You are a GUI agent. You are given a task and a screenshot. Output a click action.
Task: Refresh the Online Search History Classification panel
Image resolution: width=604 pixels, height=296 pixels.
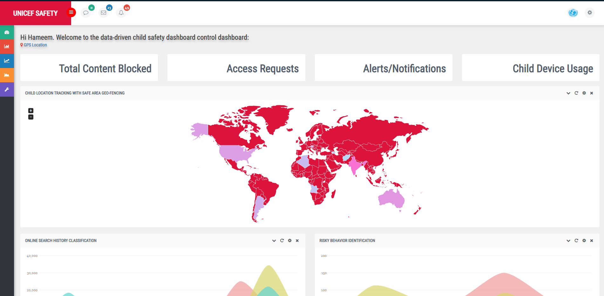coord(282,241)
